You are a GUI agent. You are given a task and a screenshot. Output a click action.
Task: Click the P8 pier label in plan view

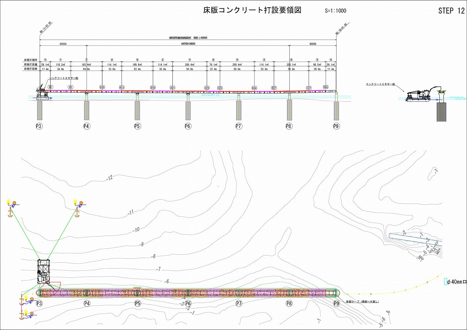[289, 303]
